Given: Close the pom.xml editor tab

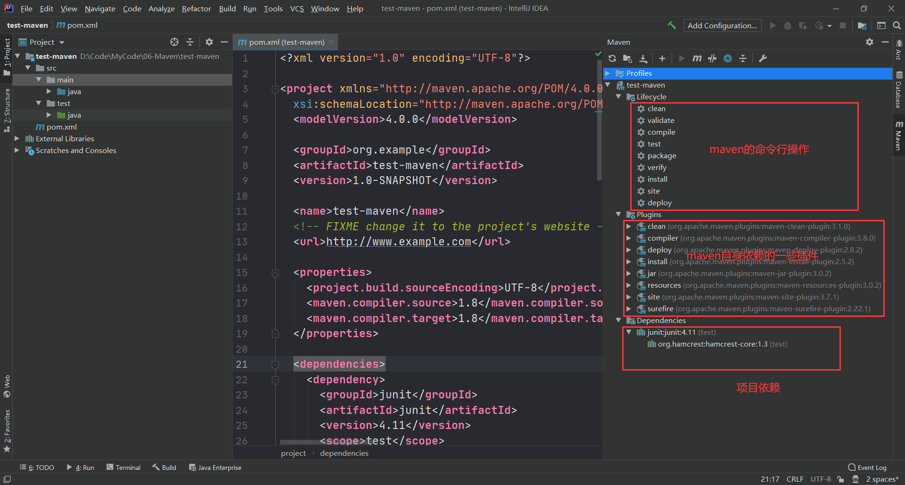Looking at the screenshot, I should point(331,42).
